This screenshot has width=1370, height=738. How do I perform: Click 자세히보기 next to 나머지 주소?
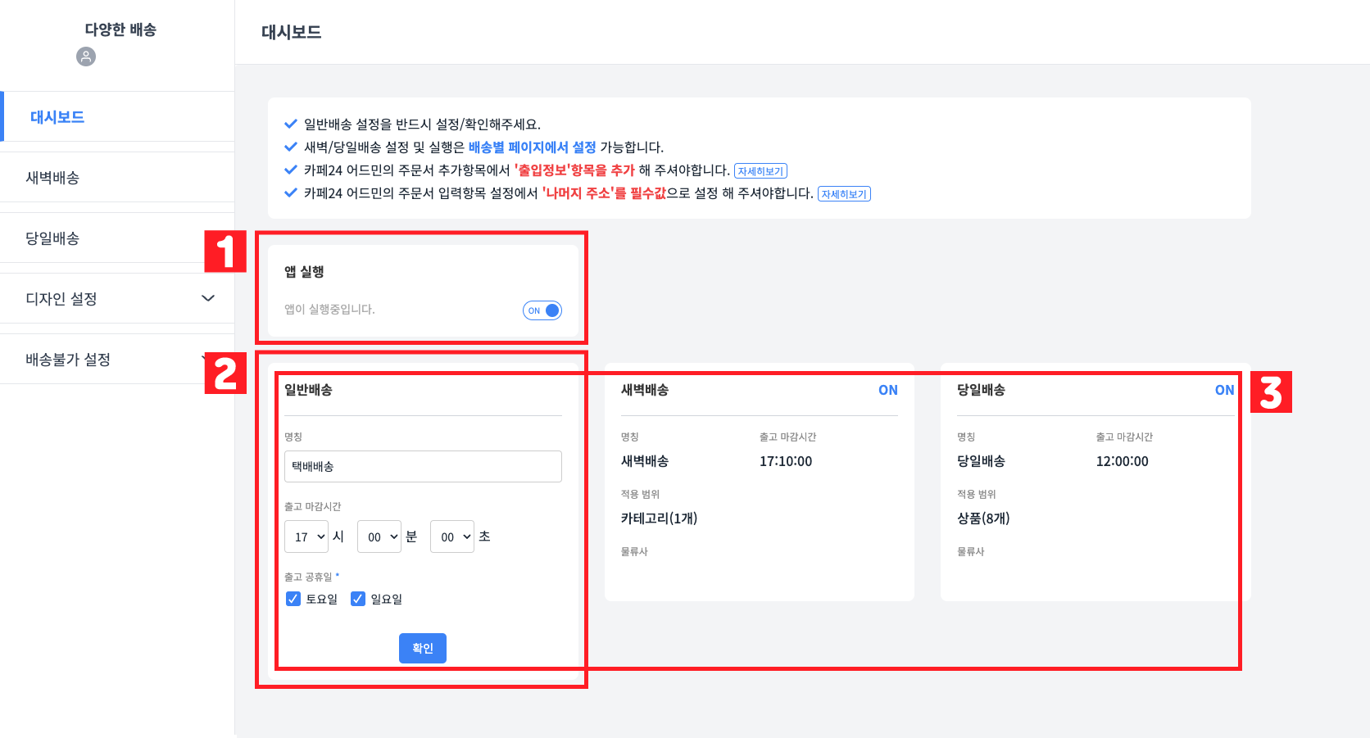[844, 194]
